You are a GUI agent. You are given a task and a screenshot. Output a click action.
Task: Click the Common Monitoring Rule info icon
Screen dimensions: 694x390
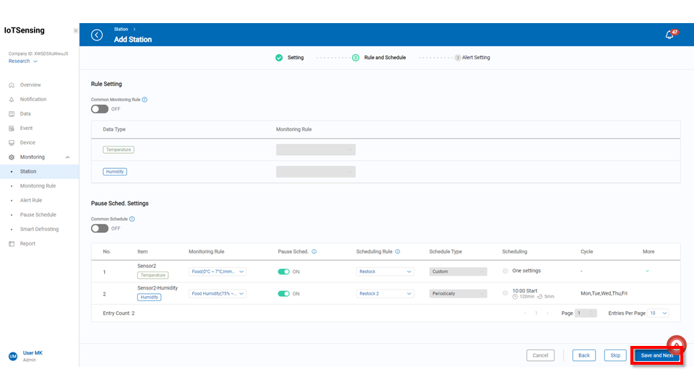pos(145,100)
